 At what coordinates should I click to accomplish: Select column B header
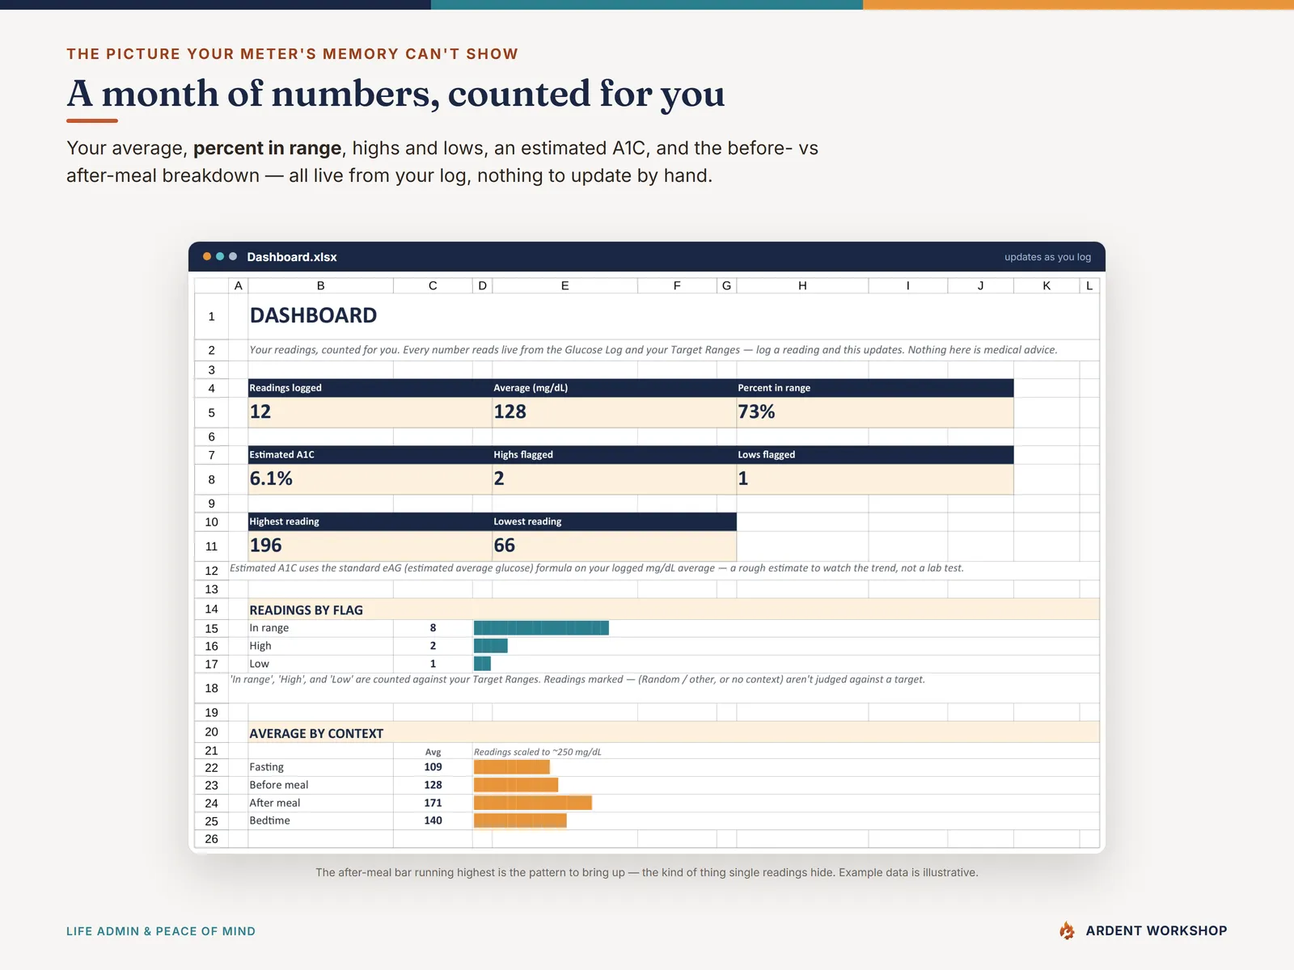[320, 285]
